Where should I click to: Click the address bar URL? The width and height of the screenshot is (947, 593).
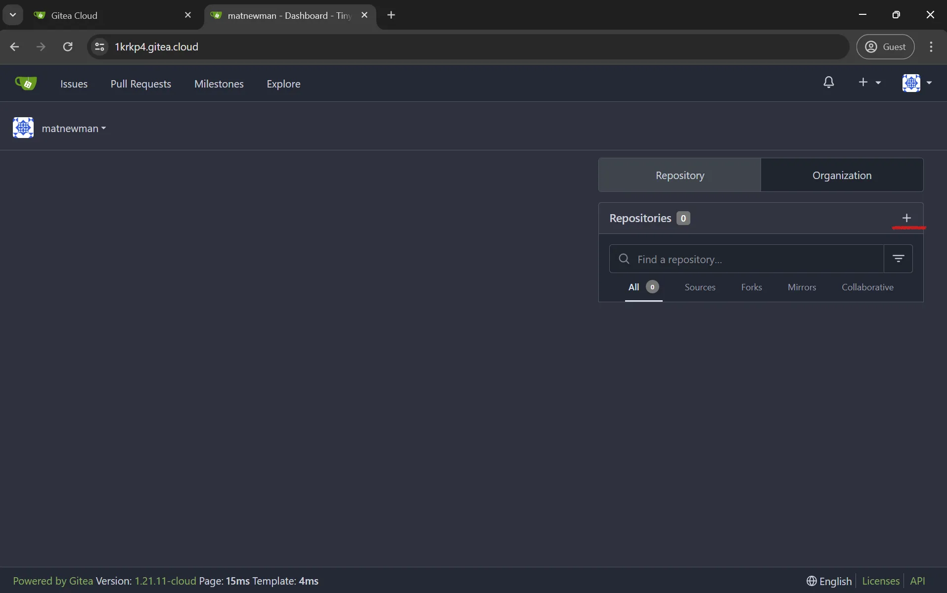(x=156, y=46)
